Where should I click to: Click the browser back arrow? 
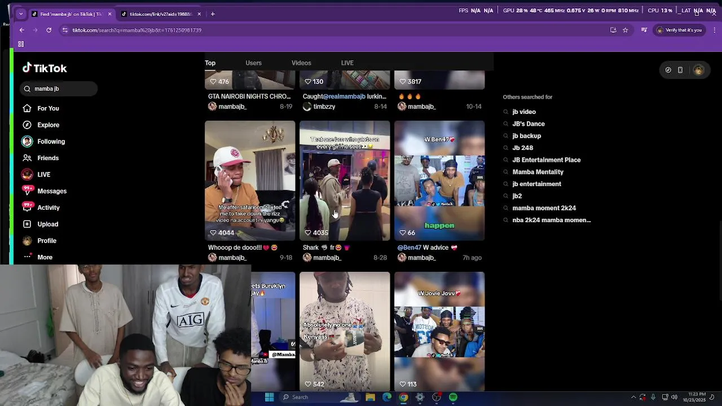(21, 30)
